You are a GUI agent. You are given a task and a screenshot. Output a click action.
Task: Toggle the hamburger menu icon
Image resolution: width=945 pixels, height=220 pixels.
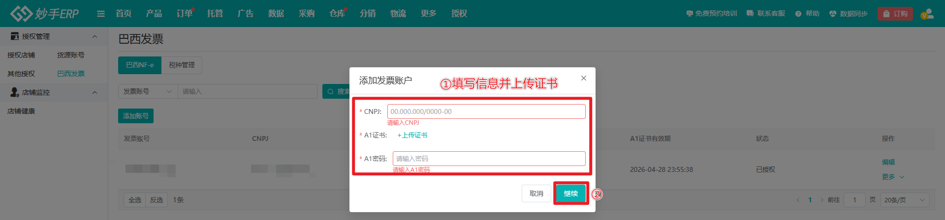coord(101,14)
